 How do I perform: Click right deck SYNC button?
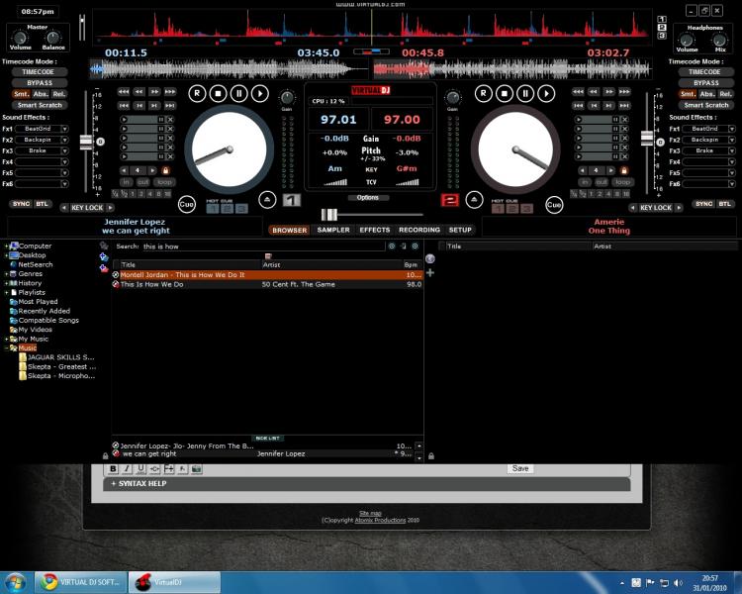[x=703, y=204]
